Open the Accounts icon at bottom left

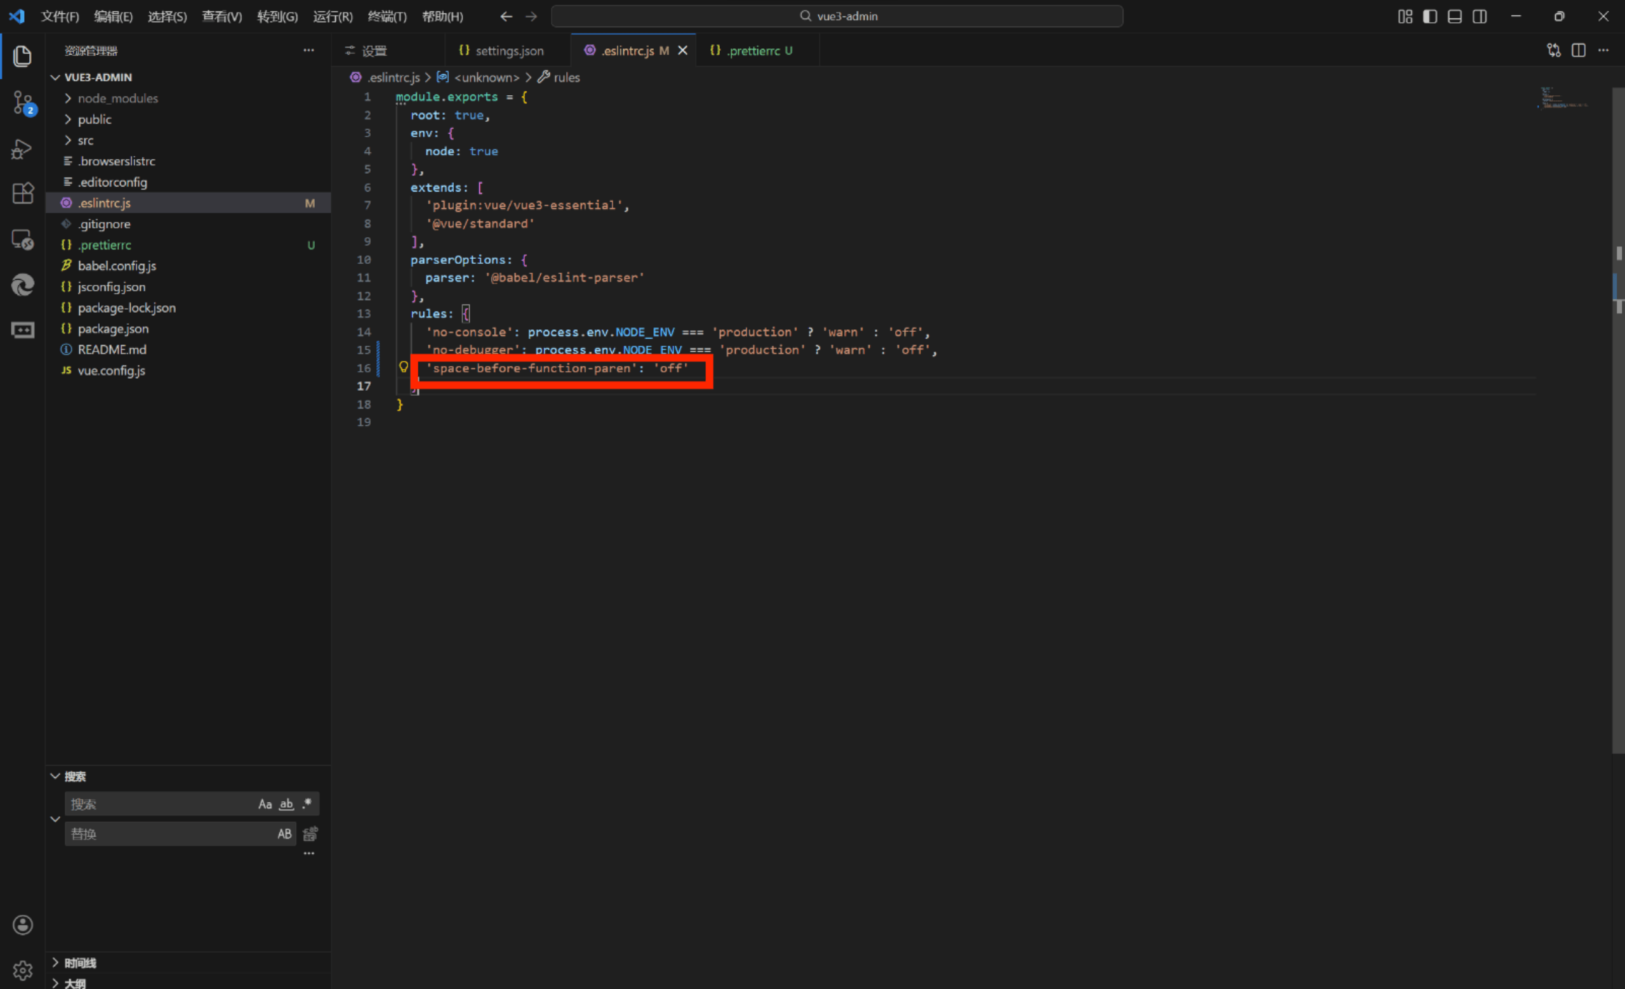click(x=22, y=924)
